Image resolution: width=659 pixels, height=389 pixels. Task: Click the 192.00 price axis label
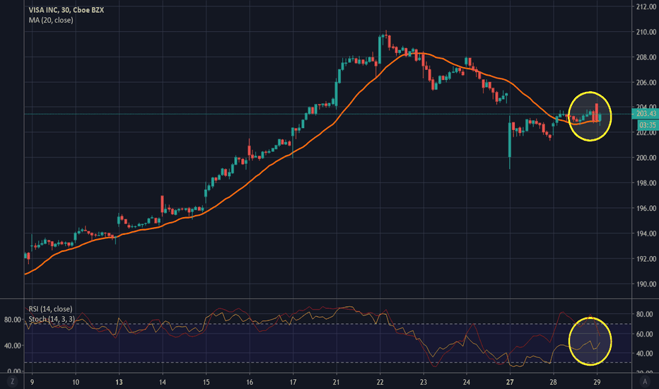(646, 259)
